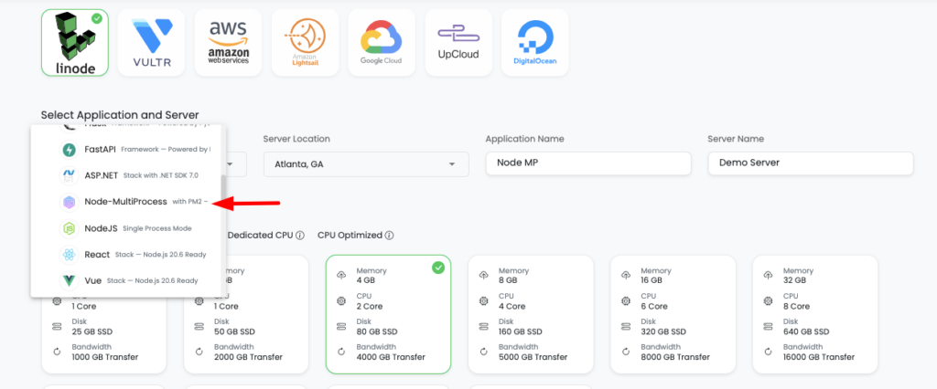Choose DigitalOcean provider card

(x=534, y=43)
